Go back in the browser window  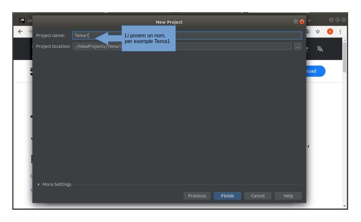20,31
